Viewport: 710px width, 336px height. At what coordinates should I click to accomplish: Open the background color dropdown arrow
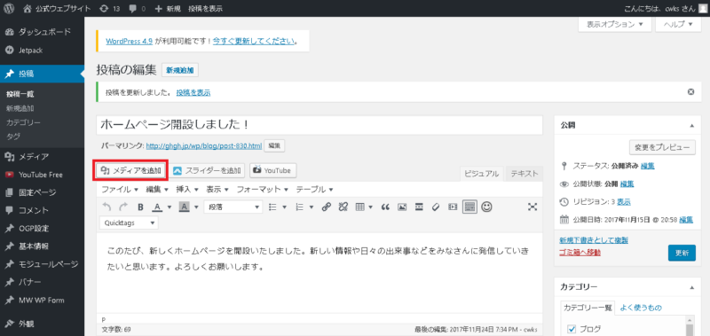click(x=196, y=207)
